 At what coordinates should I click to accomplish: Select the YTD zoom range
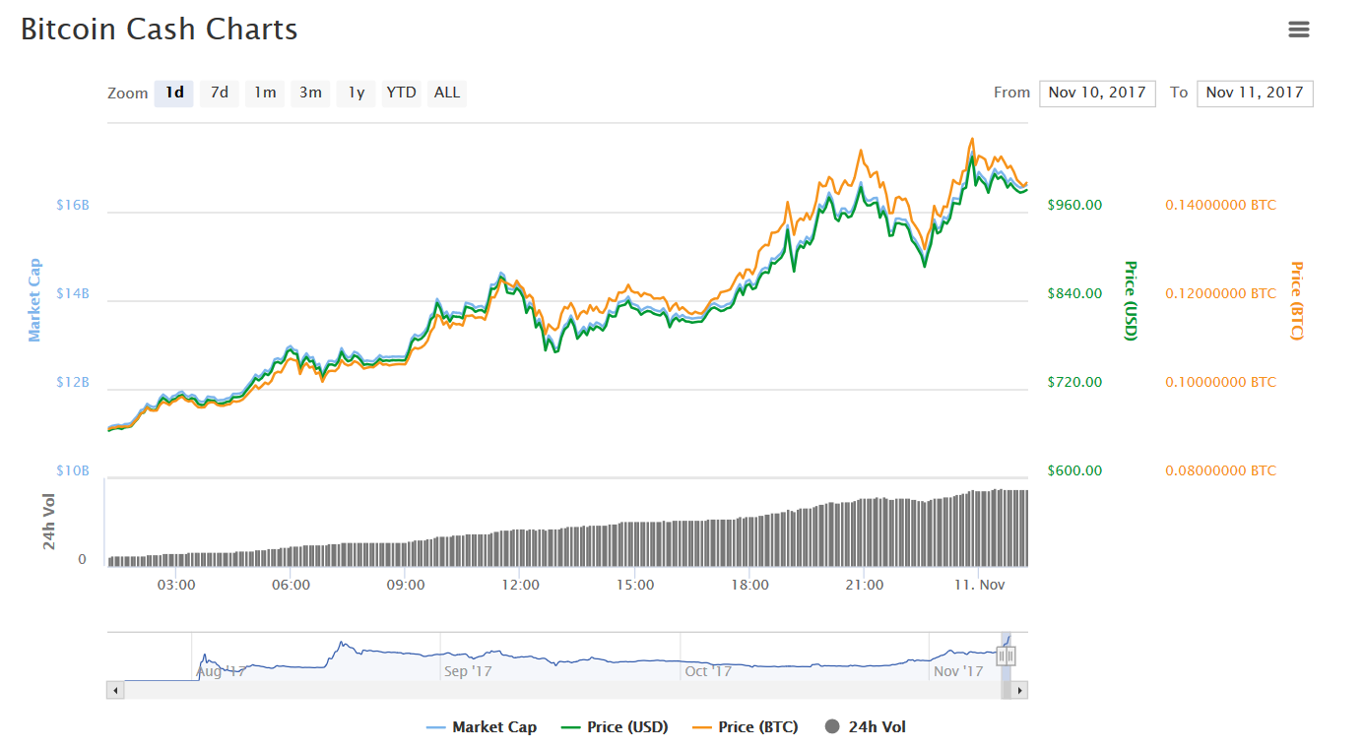click(401, 93)
